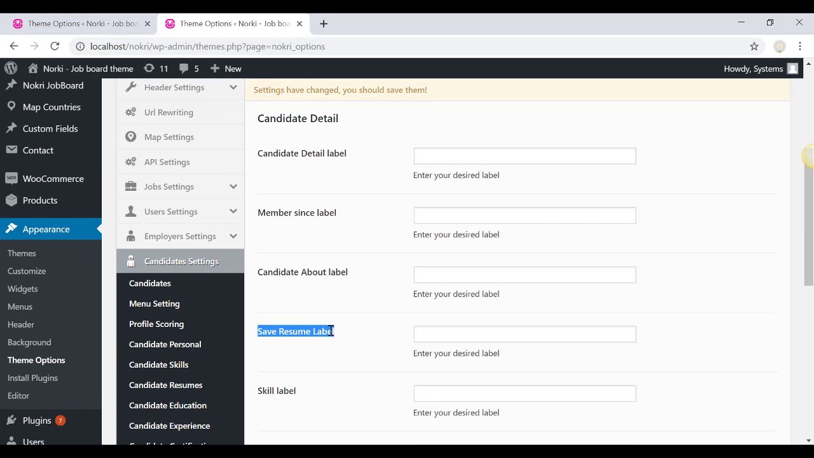Click the updates icon showing 11

point(149,68)
